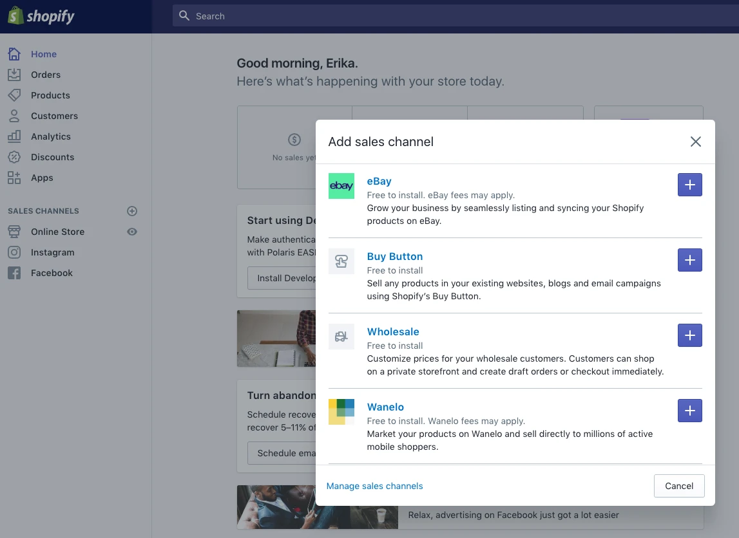739x538 pixels.
Task: Click the Online Store storefront icon
Action: point(14,232)
